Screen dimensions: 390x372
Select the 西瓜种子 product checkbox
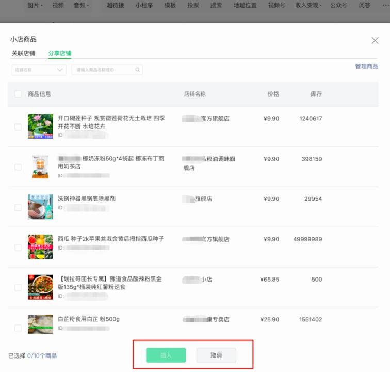(x=18, y=247)
